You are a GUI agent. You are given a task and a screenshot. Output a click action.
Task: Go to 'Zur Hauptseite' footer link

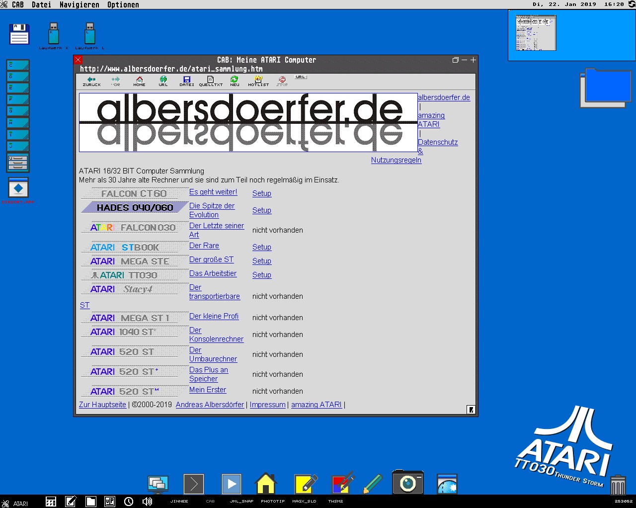coord(103,405)
